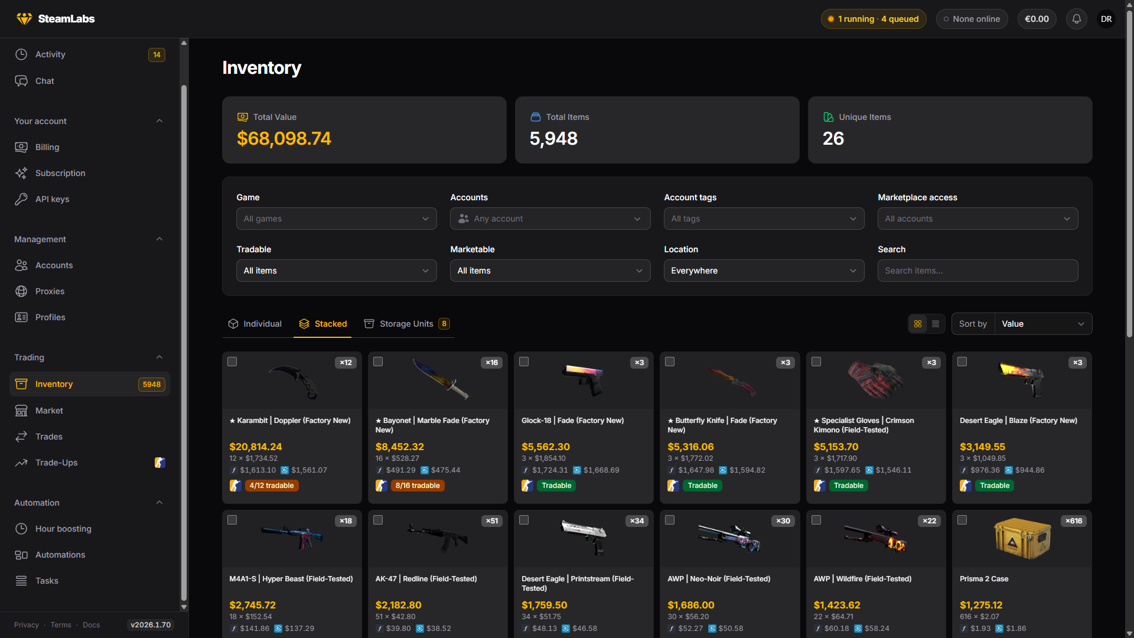
Task: Open the Marketplace access dropdown
Action: click(x=978, y=219)
